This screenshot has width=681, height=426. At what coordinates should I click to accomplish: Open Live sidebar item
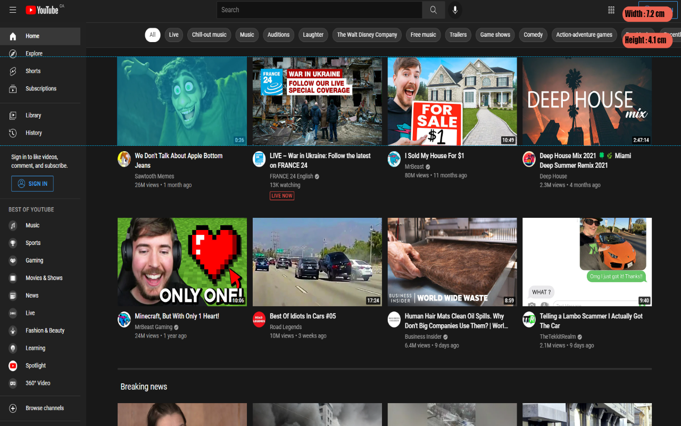click(x=40, y=313)
